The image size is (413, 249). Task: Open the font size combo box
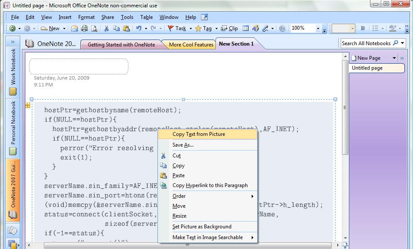pyautogui.click(x=343, y=28)
